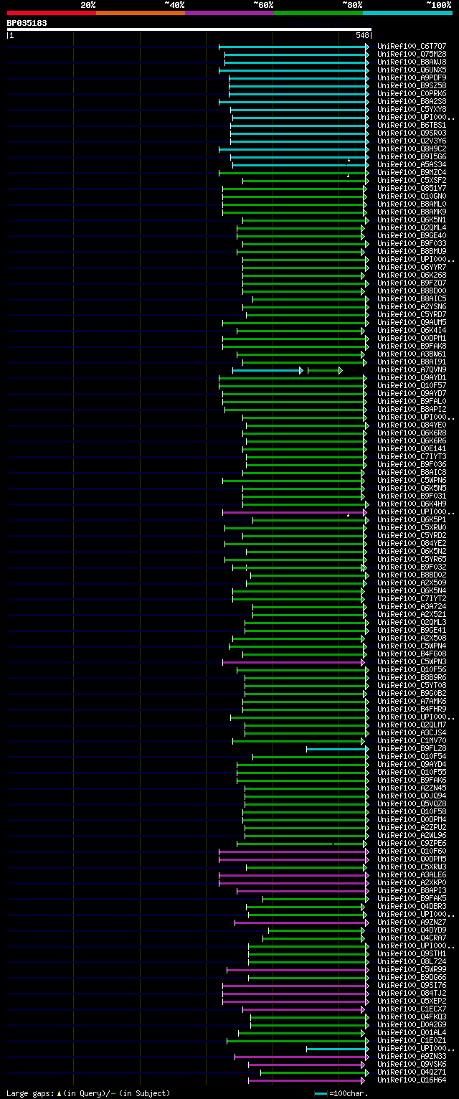Click the green ~80% legend bar
459x1099 pixels.
318,12
